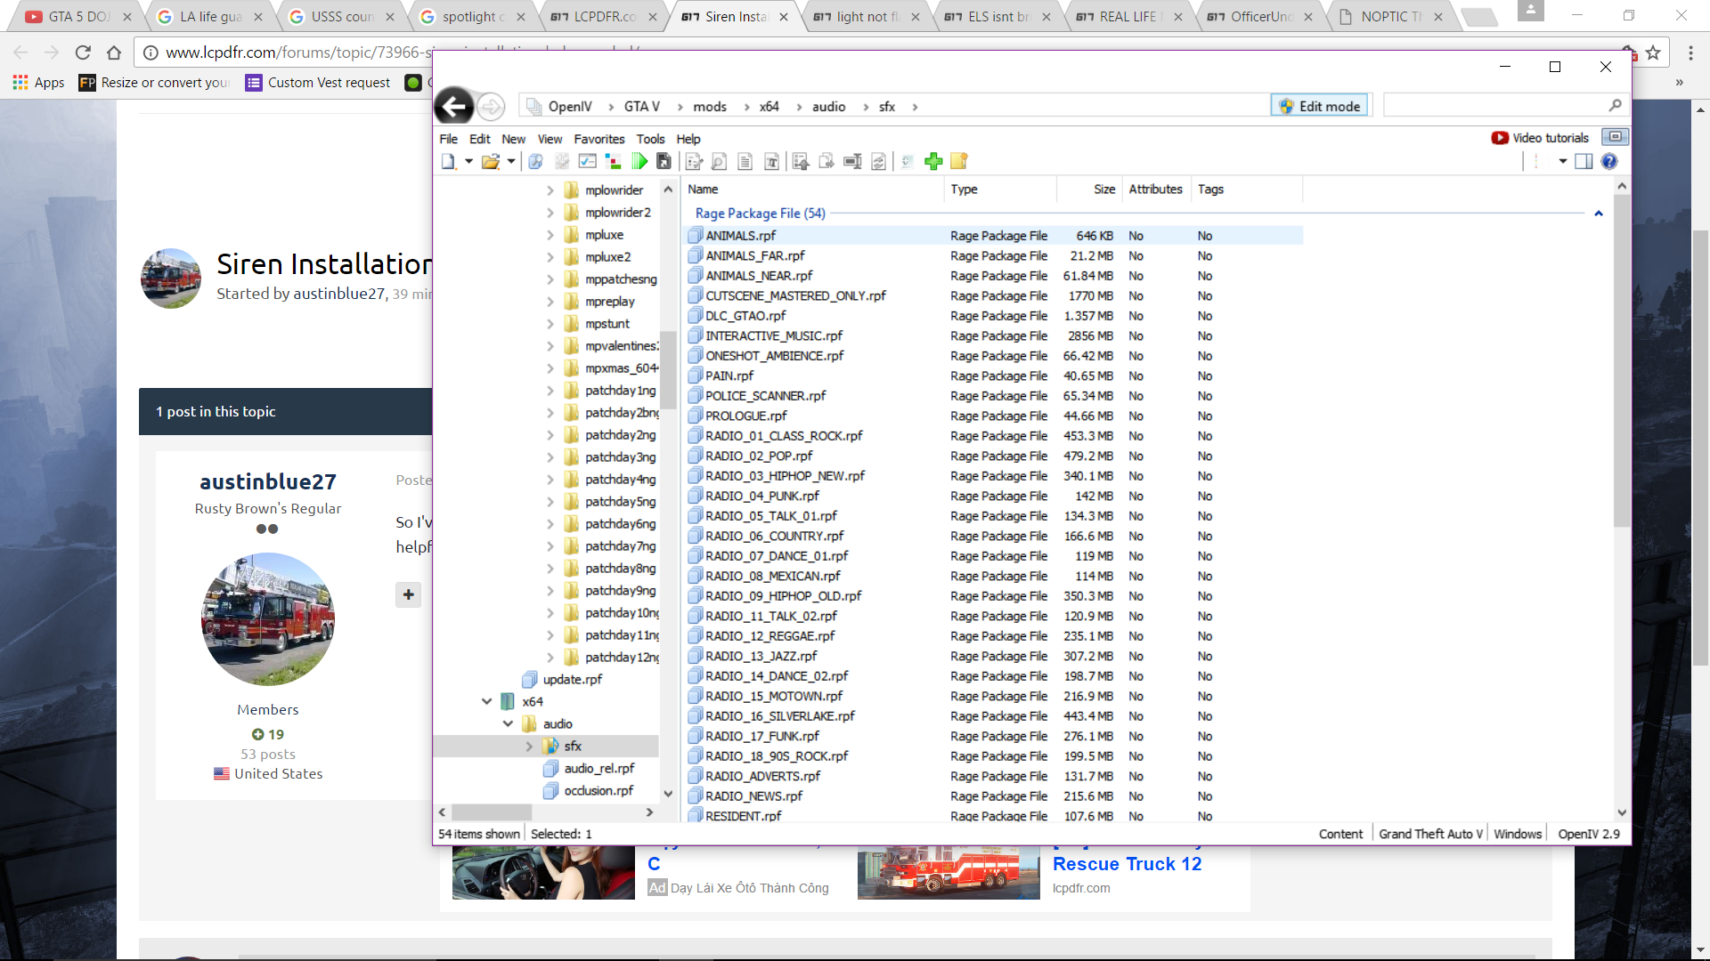Viewport: 1710px width, 961px height.
Task: Toggle the preview pane split-view icon
Action: point(1584,161)
